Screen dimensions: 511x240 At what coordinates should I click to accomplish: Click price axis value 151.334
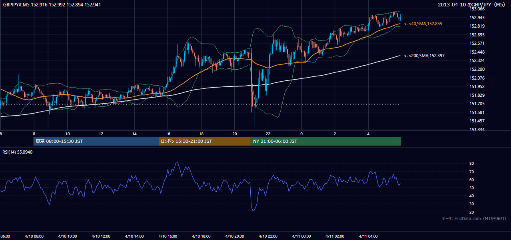pyautogui.click(x=477, y=130)
